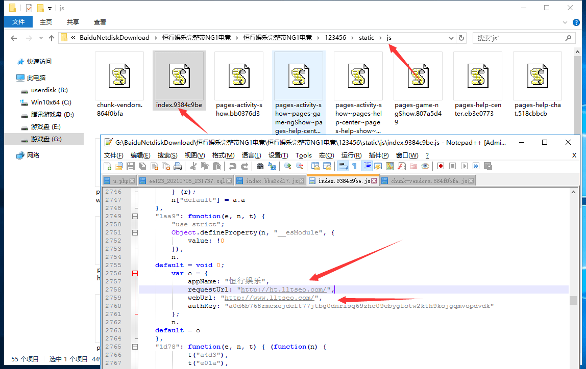The width and height of the screenshot is (586, 369).
Task: Expand the address bar history dropdown
Action: (451, 38)
